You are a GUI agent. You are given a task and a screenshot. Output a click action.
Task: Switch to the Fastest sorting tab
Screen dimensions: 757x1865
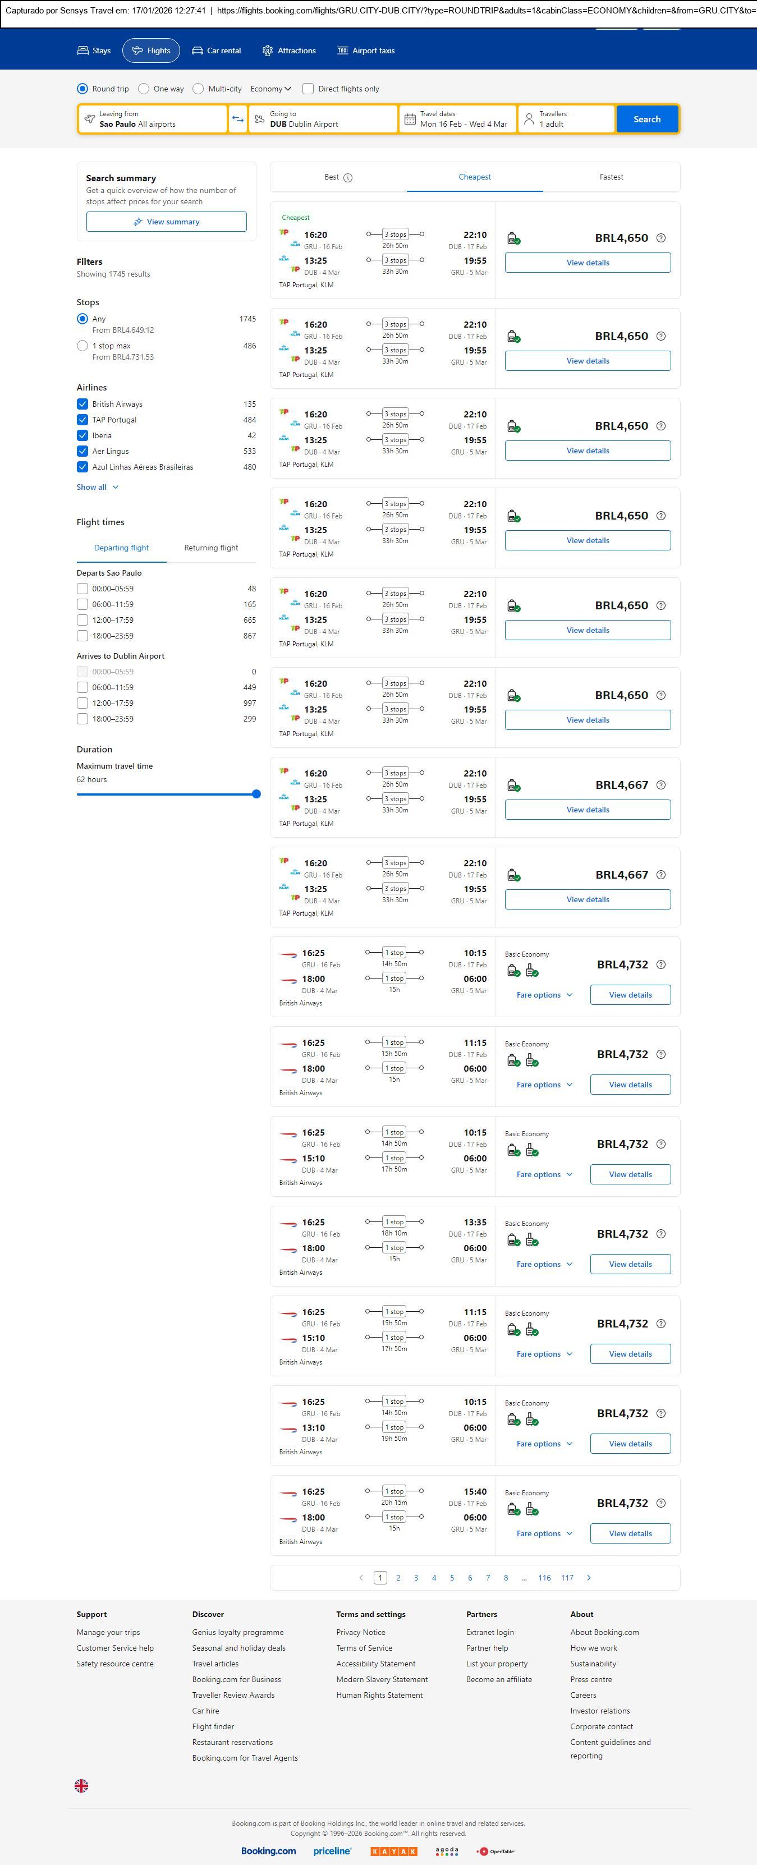tap(611, 177)
